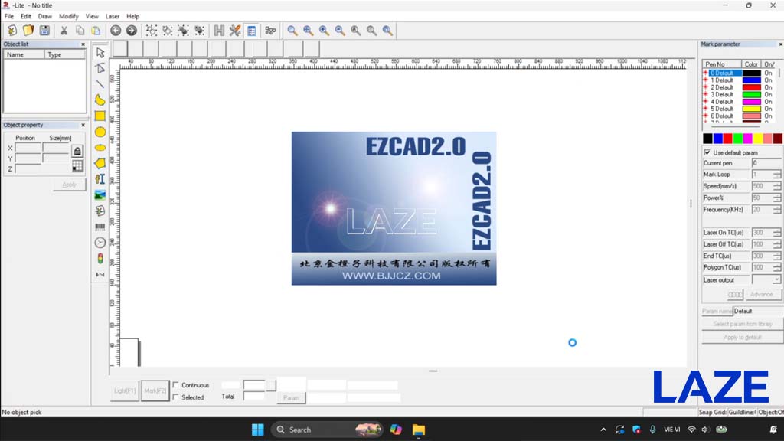The width and height of the screenshot is (784, 441).
Task: Click the Mark(F2) button
Action: (x=155, y=391)
